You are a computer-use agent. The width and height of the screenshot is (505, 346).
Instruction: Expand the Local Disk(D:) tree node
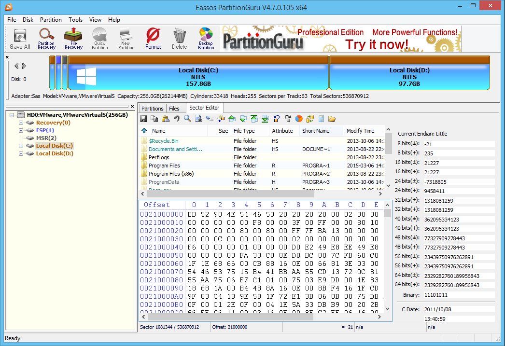(x=21, y=153)
